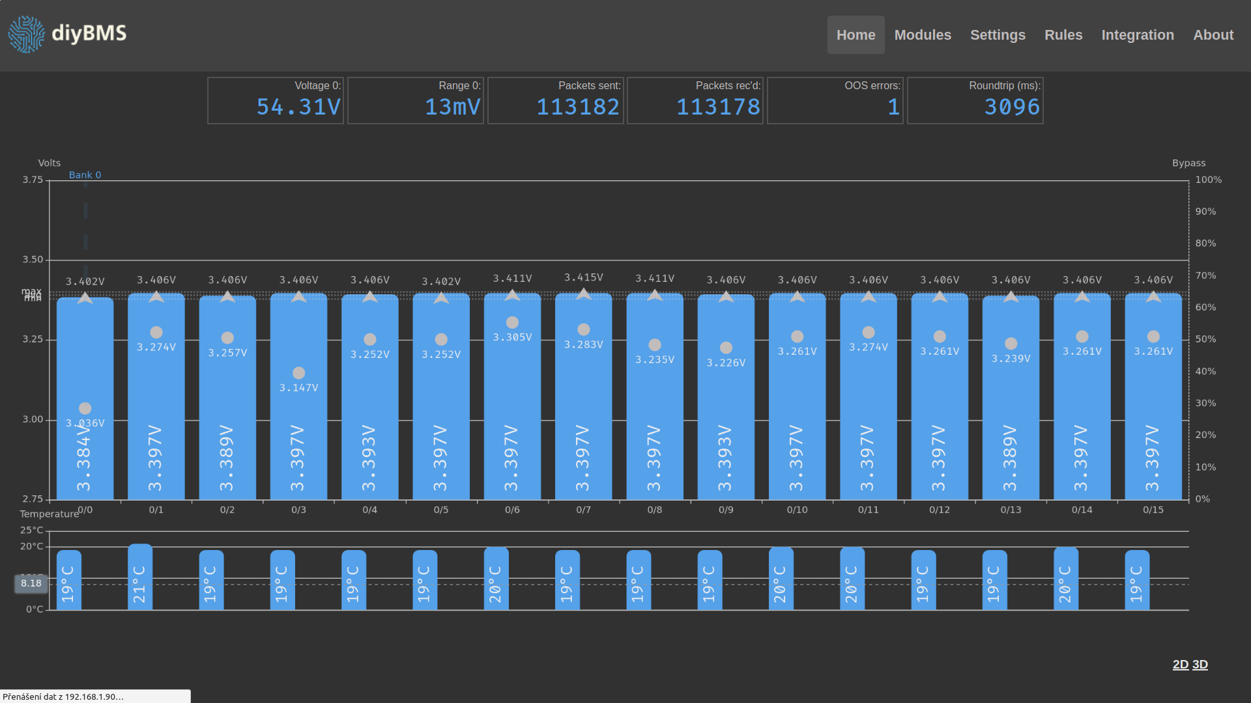
Task: Click the max voltage triangle marker for cell 0/7
Action: (583, 294)
